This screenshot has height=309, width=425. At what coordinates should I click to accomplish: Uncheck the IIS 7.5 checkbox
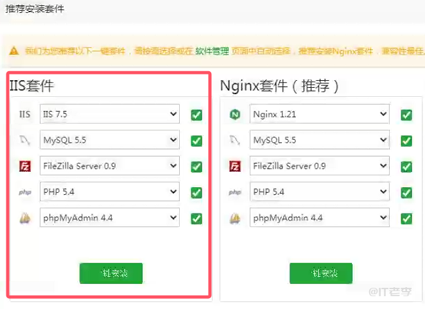pos(196,115)
